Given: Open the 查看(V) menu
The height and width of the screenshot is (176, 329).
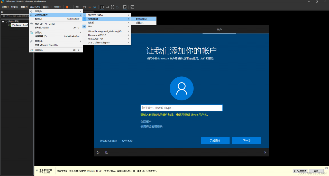Looking at the screenshot, I should coord(24,7).
